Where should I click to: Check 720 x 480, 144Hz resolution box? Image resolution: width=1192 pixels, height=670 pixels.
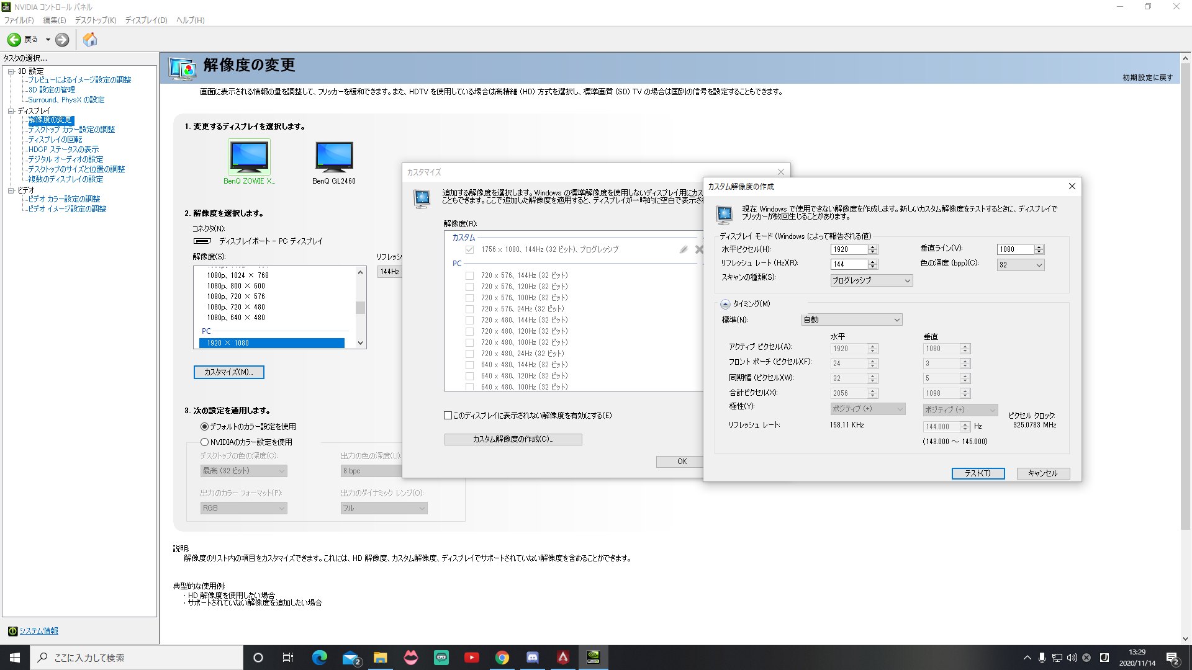click(x=470, y=320)
